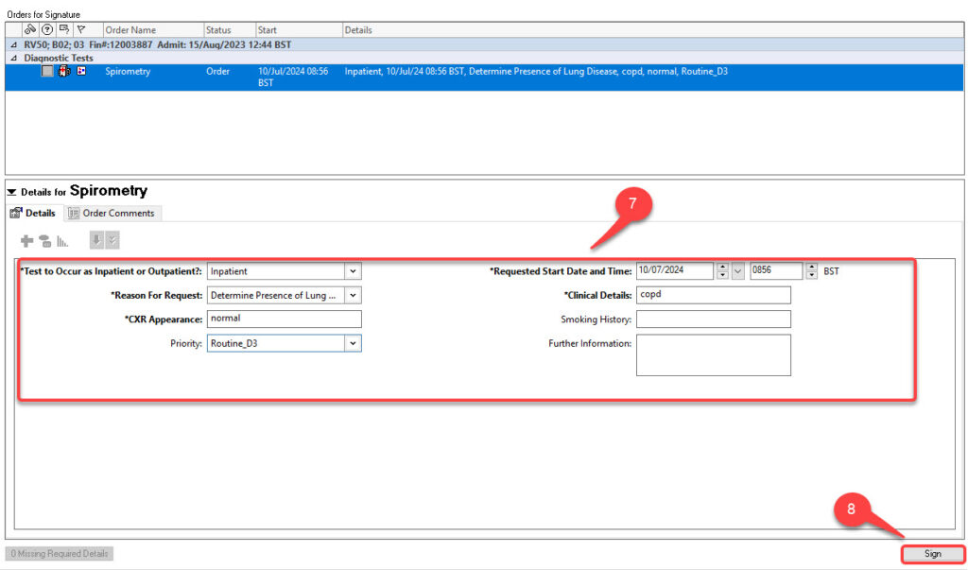This screenshot has width=968, height=570.
Task: Click the red-and-blue dots icon beside Spirometry
Action: pyautogui.click(x=81, y=71)
